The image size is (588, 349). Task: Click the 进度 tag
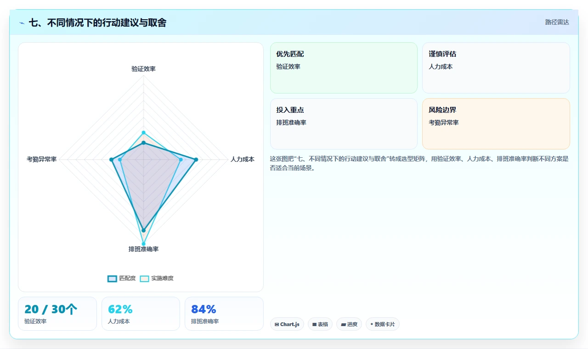[x=349, y=324]
